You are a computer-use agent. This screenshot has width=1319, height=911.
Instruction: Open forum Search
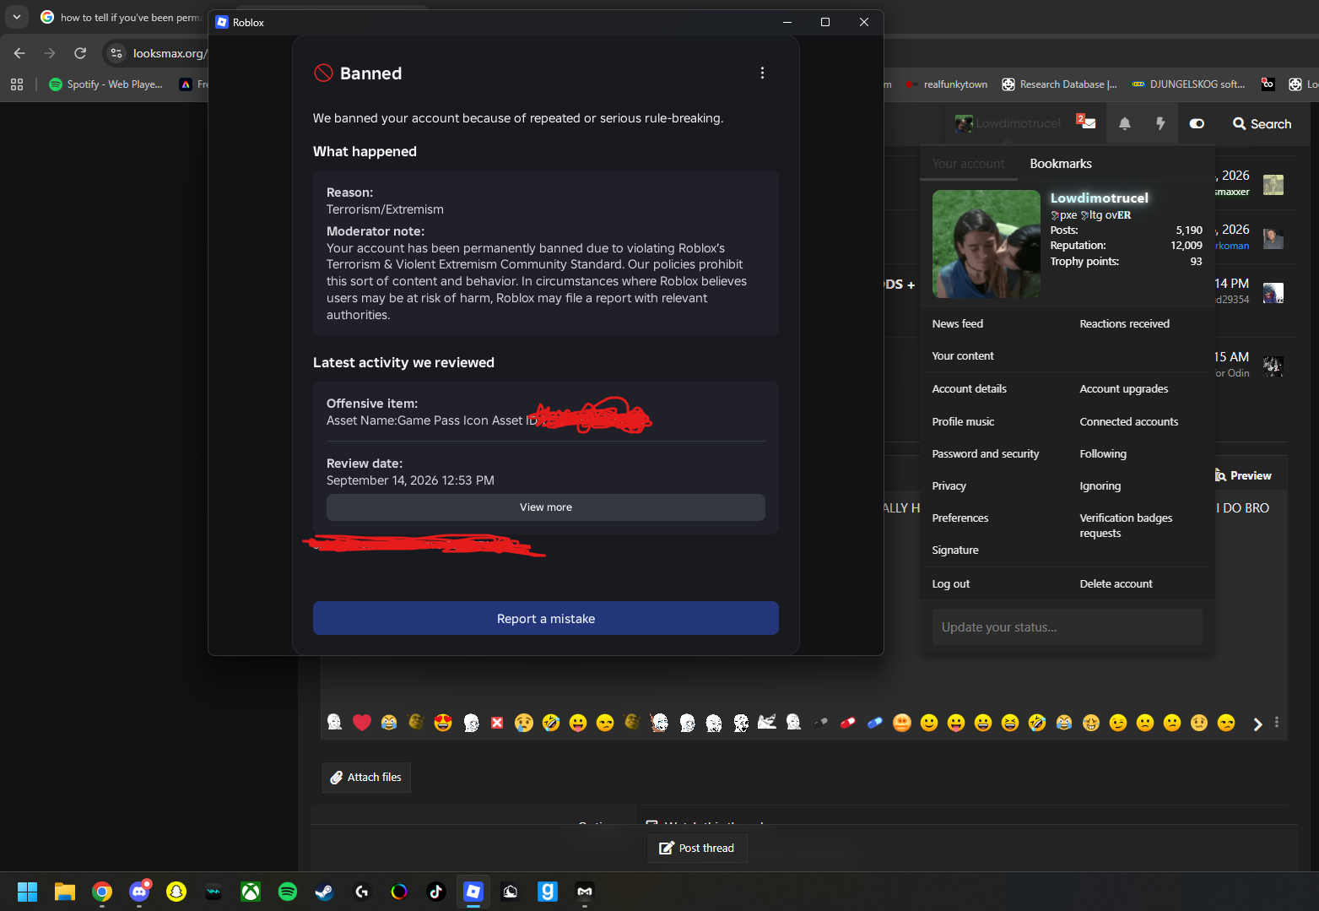(1262, 123)
